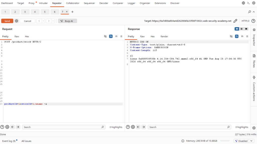Open the Notes side panel
The width and height of the screenshot is (257, 144).
coord(254,61)
